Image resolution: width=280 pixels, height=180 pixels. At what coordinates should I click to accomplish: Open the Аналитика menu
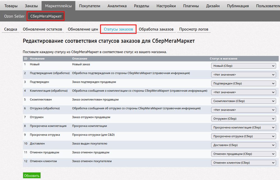[x=117, y=6]
